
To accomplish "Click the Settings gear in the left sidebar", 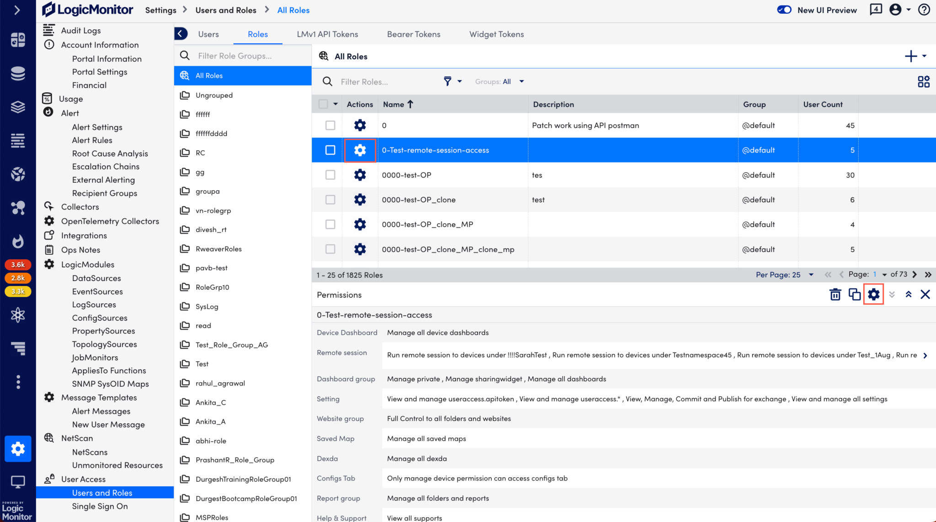I will click(x=18, y=449).
